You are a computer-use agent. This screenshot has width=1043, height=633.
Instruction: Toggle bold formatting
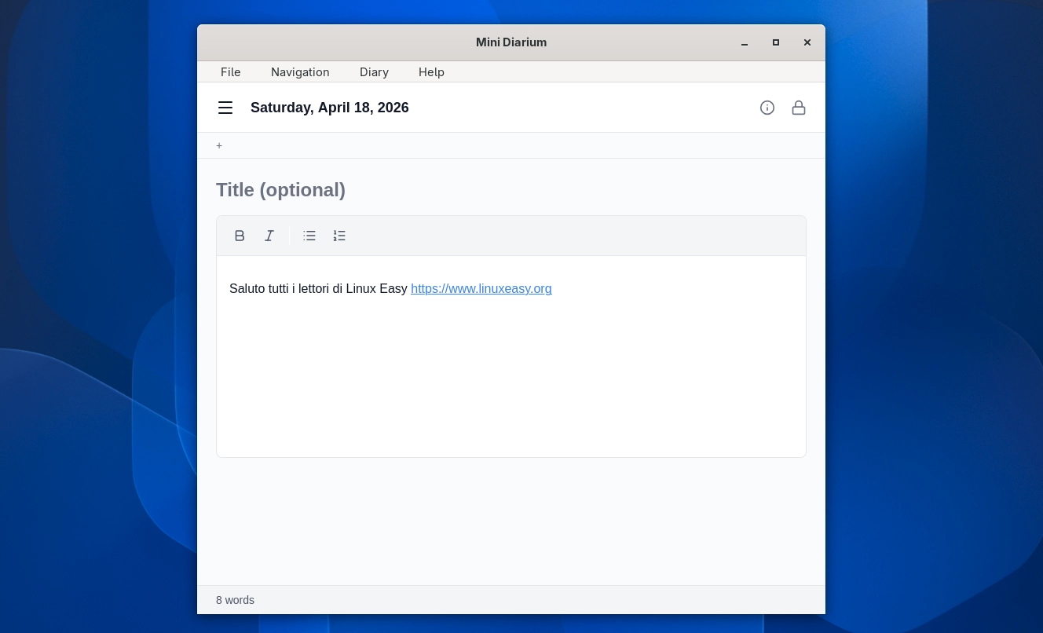240,236
